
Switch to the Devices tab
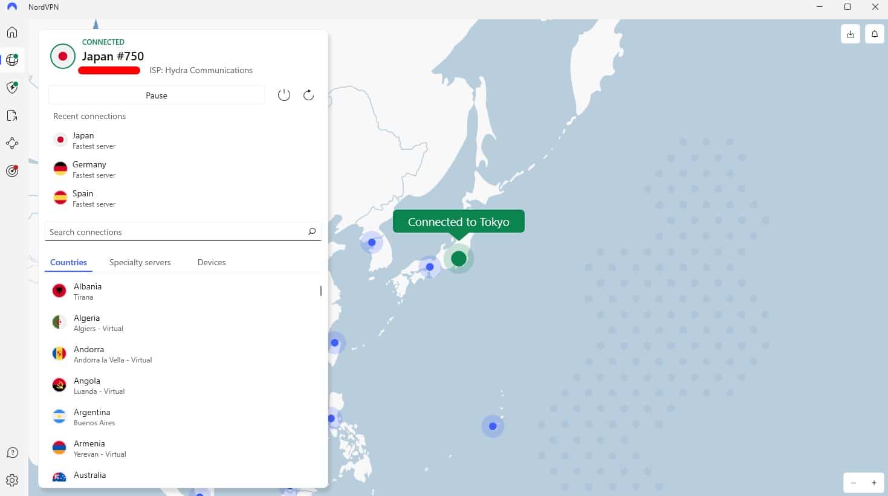pyautogui.click(x=212, y=262)
